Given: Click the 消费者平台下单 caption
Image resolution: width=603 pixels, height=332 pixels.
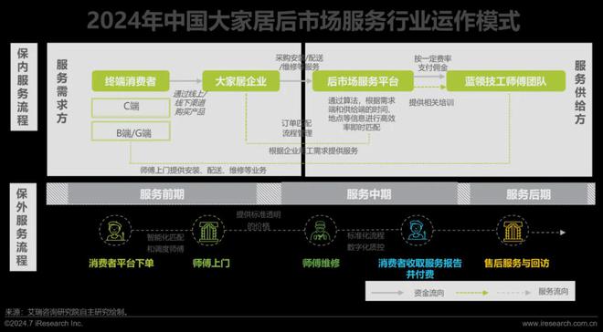Looking at the screenshot, I should pyautogui.click(x=122, y=264).
